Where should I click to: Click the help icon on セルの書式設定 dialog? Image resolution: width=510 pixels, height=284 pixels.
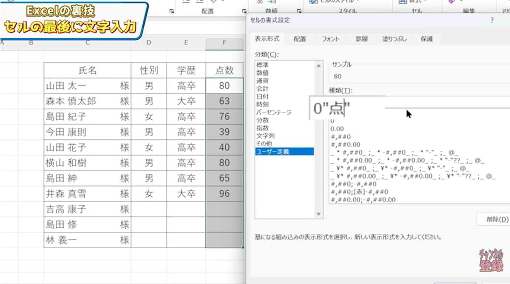pyautogui.click(x=491, y=19)
